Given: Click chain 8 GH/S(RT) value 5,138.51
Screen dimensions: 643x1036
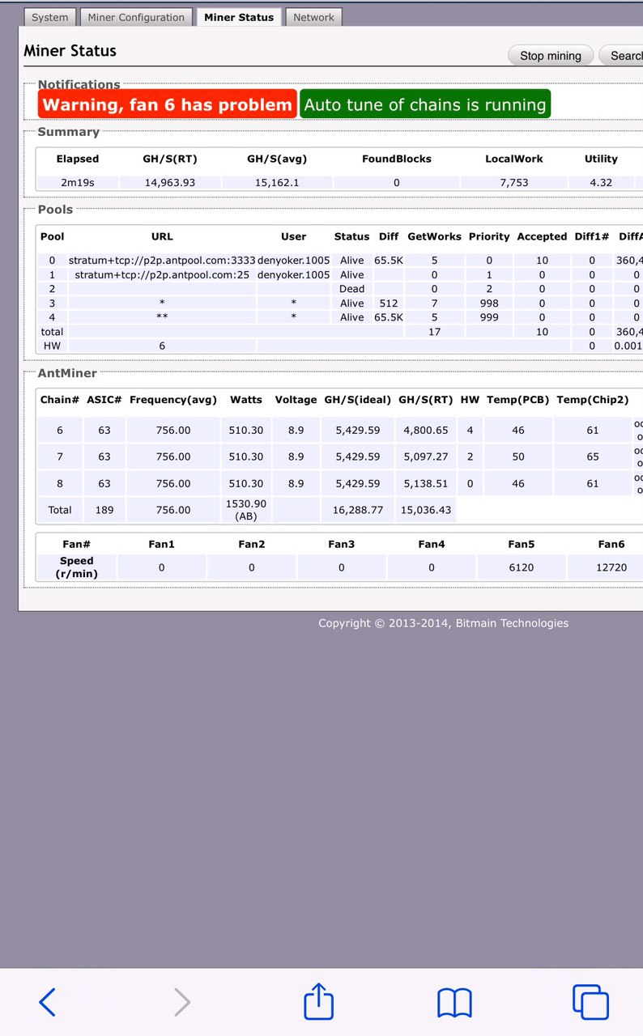Looking at the screenshot, I should coord(426,484).
